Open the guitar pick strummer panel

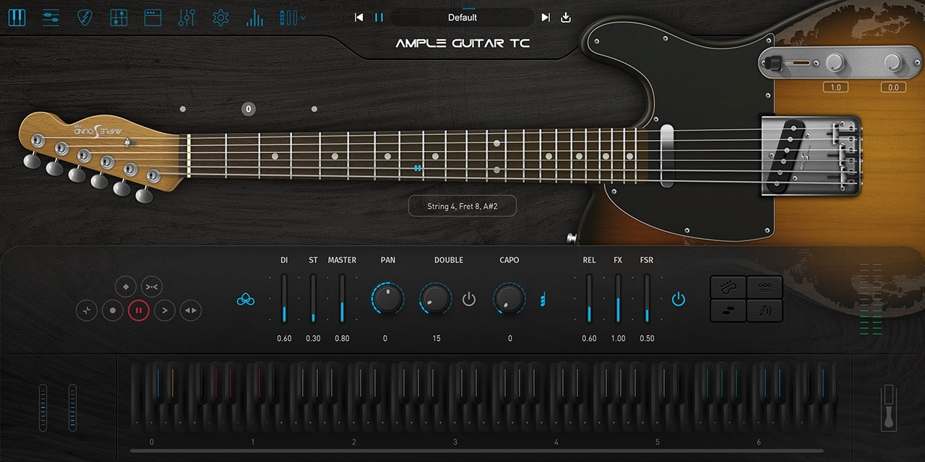(x=85, y=17)
